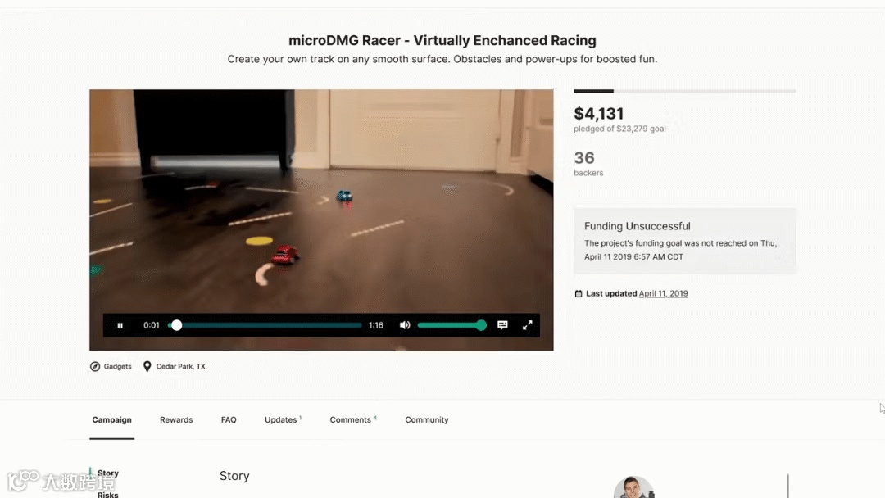Click the Gadgets category compass icon
The height and width of the screenshot is (498, 885).
pos(95,367)
